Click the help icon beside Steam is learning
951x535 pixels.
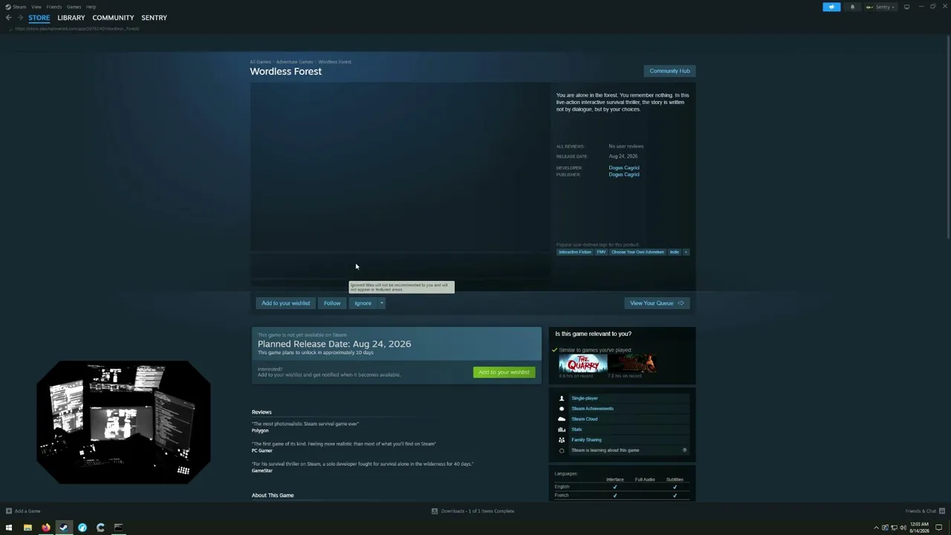pyautogui.click(x=684, y=450)
